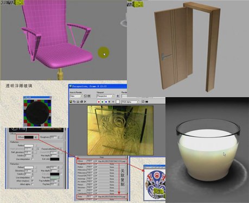Click the print image icon
Viewport: 249px width, 203px height.
click(x=81, y=101)
